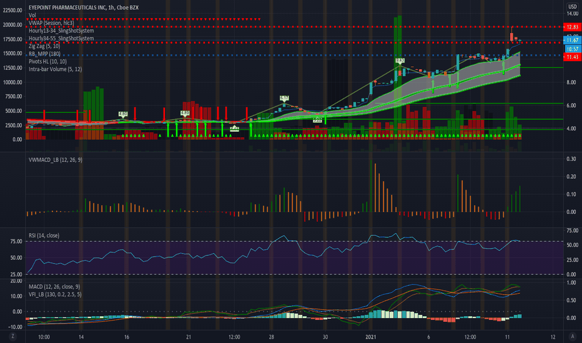The height and width of the screenshot is (343, 582).
Task: Select the Hourly34-55_SlingShotSystem indicator legend
Action: [x=61, y=38]
